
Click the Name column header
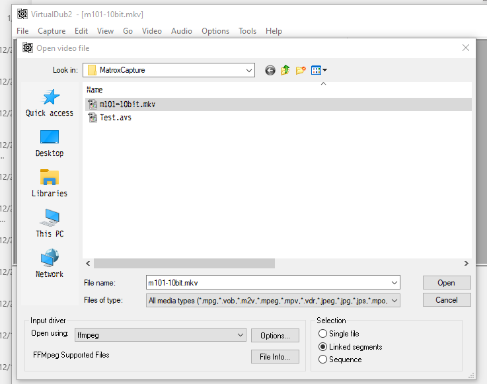[94, 90]
